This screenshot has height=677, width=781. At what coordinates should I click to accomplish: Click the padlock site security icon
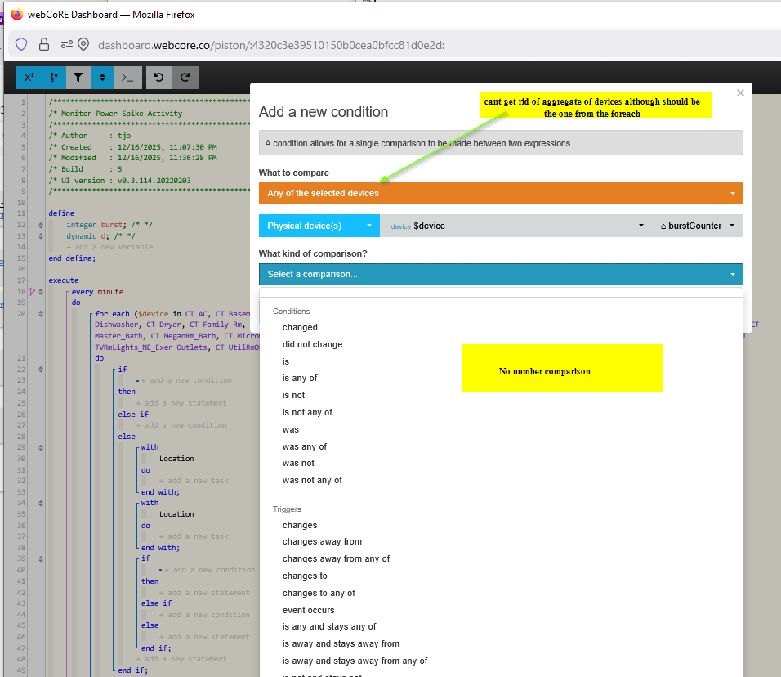(44, 45)
